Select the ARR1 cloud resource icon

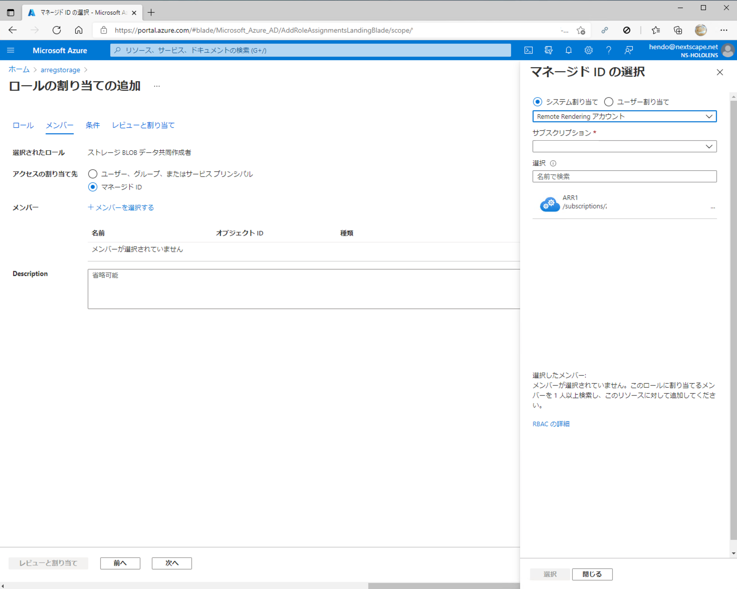550,204
